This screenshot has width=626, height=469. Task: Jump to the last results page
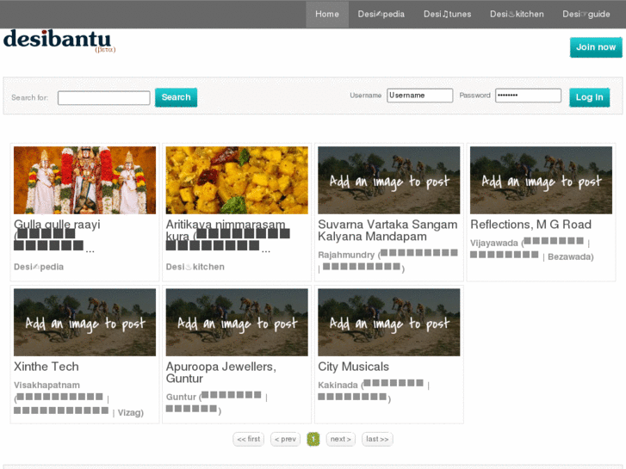(x=377, y=439)
